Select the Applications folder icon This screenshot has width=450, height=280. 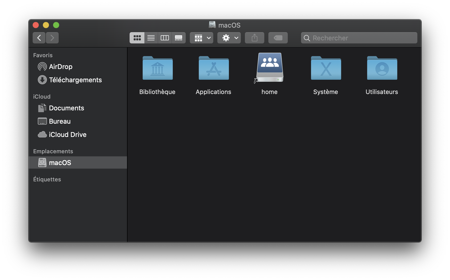coord(214,68)
